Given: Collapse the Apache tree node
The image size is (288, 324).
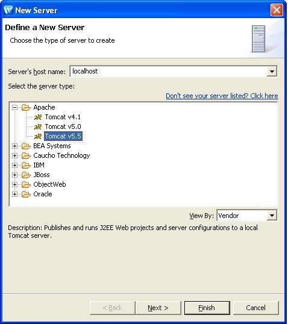Looking at the screenshot, I should pos(14,107).
